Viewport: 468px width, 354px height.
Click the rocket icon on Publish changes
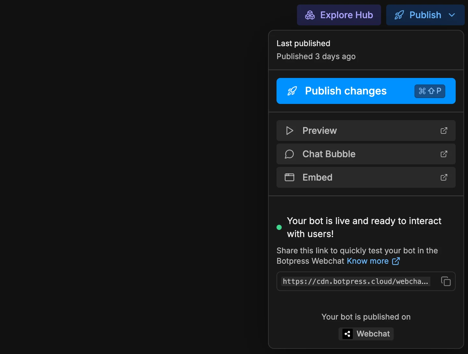(x=292, y=91)
